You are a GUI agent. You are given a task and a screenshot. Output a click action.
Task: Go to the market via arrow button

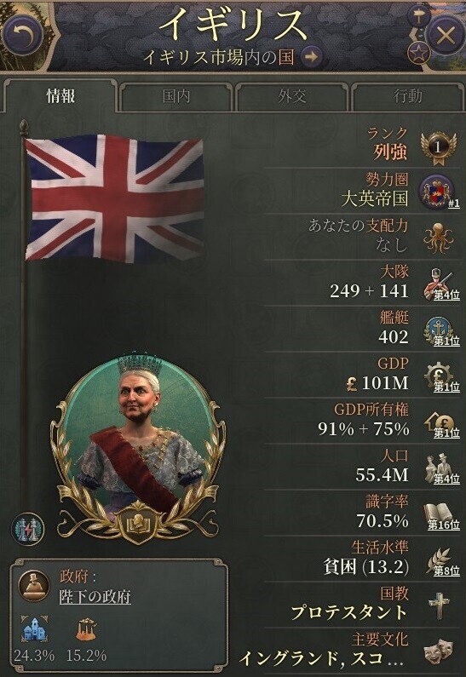[311, 56]
